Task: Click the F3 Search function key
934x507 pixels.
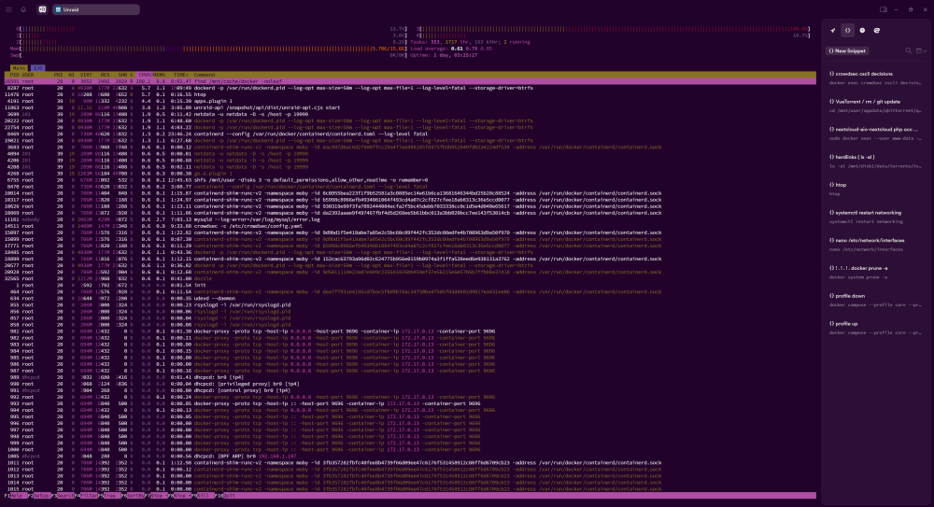Action: click(63, 496)
